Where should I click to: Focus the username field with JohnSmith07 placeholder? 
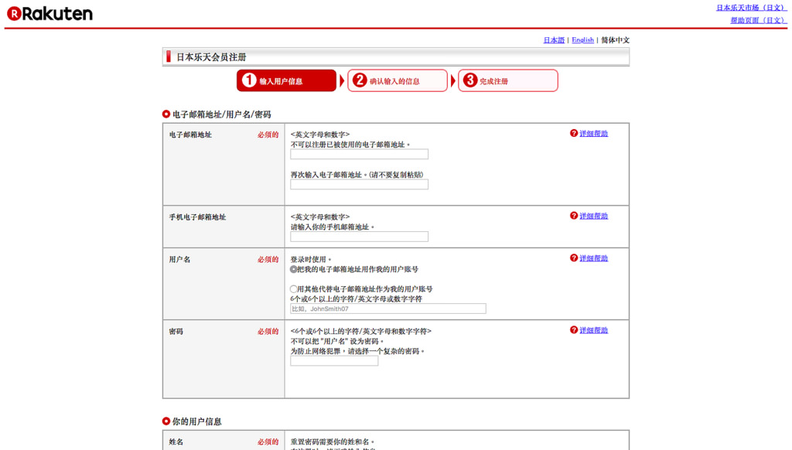point(387,309)
